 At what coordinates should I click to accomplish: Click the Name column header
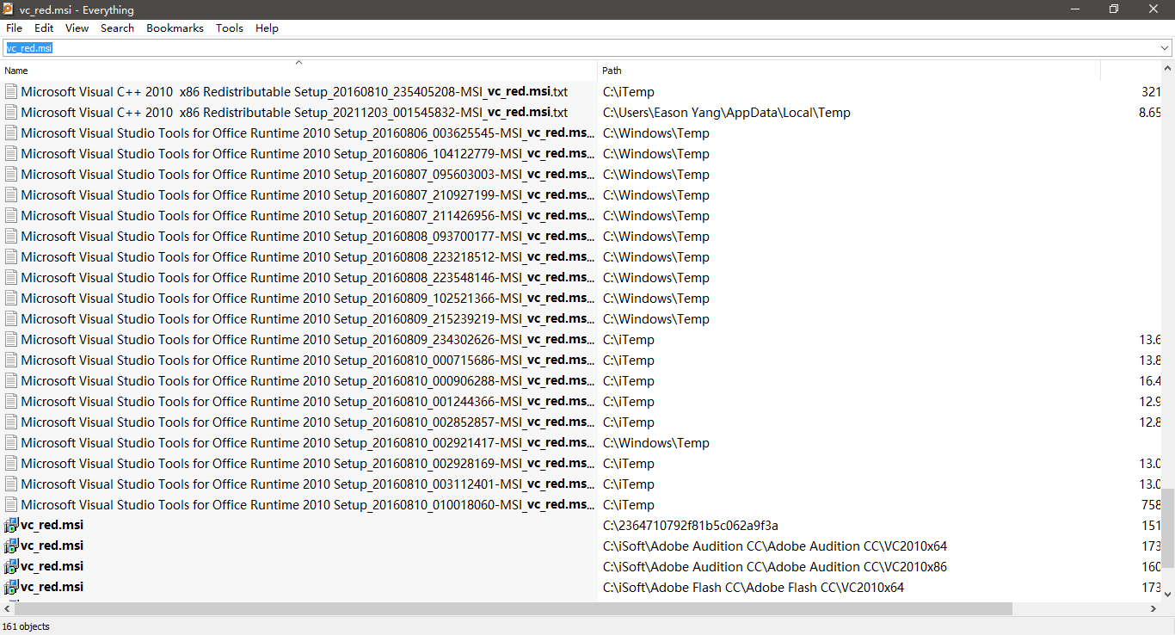pos(298,71)
